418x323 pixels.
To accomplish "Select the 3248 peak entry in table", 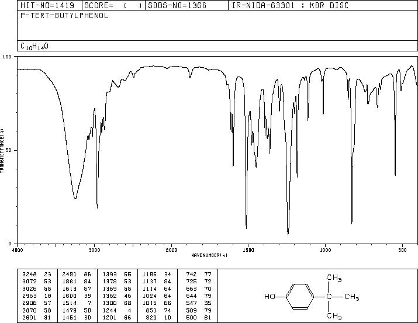I will (x=37, y=274).
